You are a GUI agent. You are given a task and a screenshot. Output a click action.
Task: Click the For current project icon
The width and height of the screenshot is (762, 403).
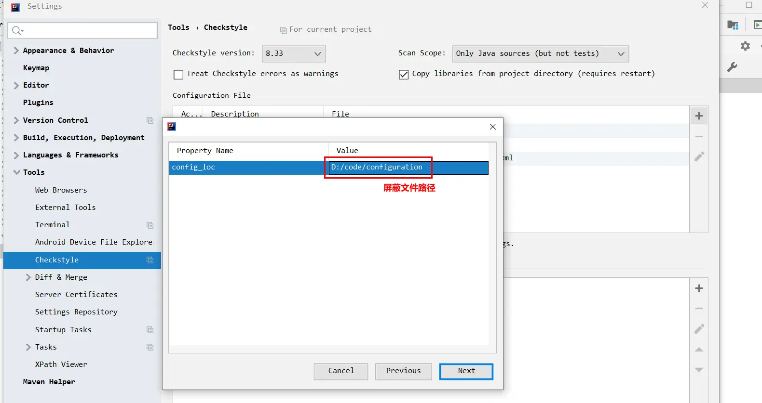(284, 30)
